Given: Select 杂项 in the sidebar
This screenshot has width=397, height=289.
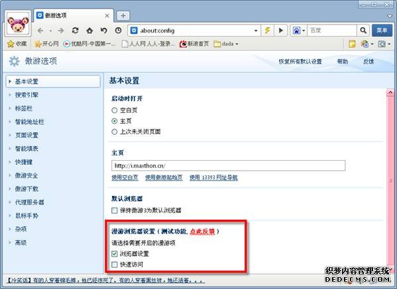Looking at the screenshot, I should point(21,229).
